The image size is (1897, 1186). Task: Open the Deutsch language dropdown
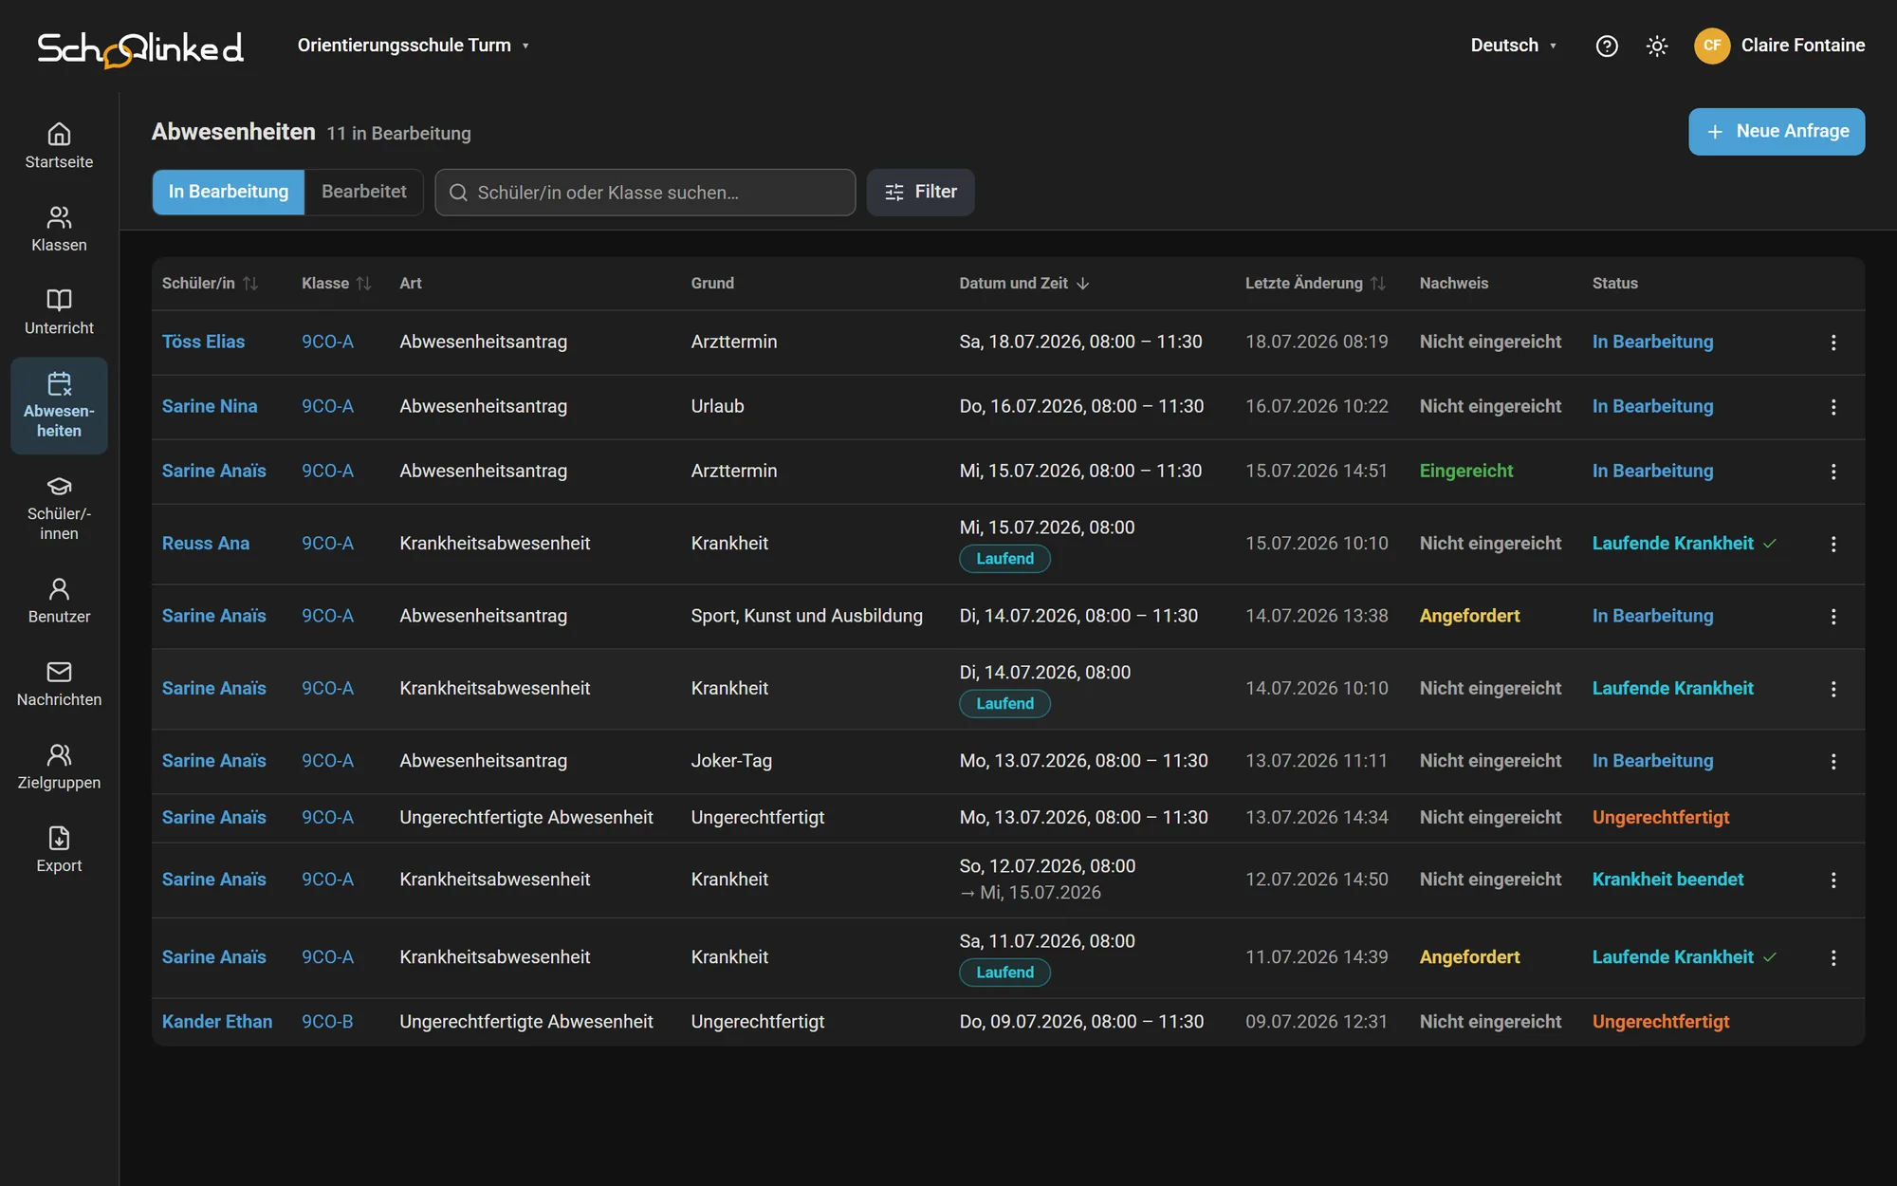coord(1513,46)
